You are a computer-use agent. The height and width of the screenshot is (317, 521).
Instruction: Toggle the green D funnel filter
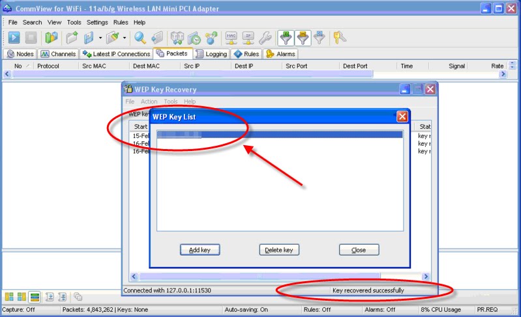pyautogui.click(x=286, y=38)
